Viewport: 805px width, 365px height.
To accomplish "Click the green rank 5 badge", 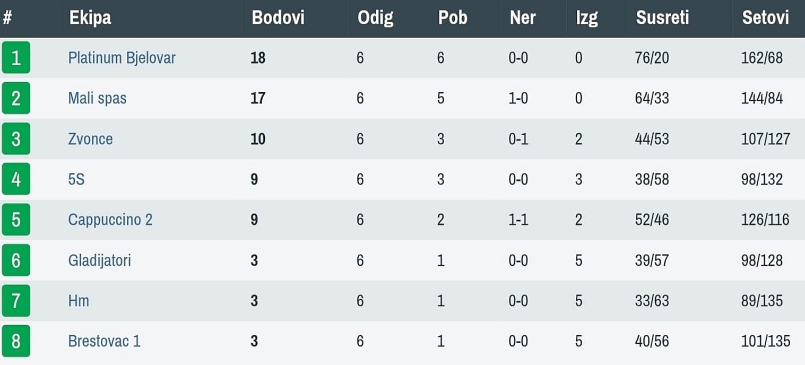I will tap(16, 220).
